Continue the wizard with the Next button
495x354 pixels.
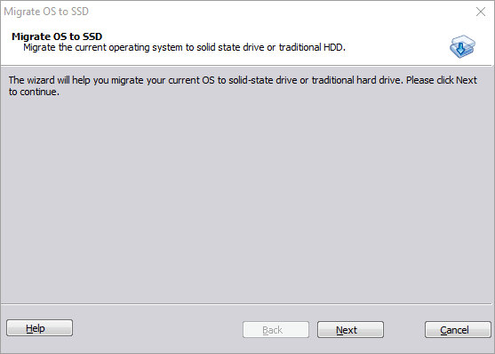tap(350, 330)
